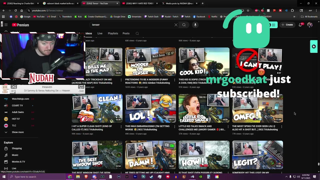Show hidden bookmarks overflow chevron
The width and height of the screenshot is (320, 180).
pos(294,17)
